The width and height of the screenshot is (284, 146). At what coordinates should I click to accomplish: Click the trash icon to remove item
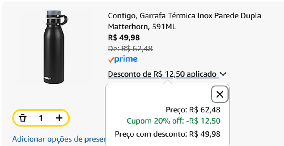pos(23,118)
